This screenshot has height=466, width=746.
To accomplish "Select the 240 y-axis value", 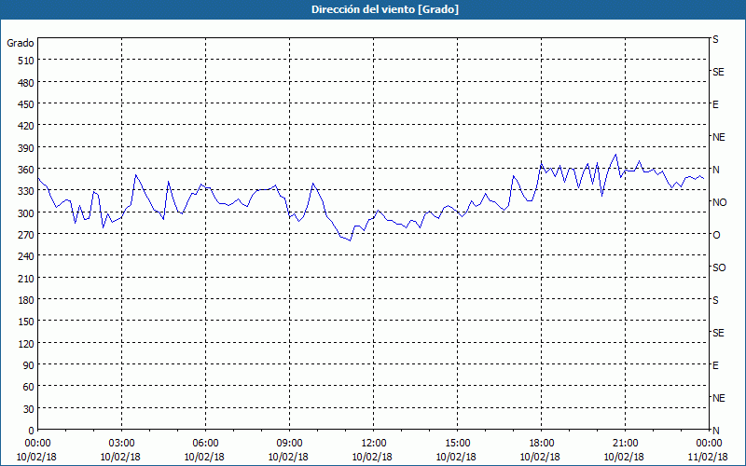I will point(26,256).
